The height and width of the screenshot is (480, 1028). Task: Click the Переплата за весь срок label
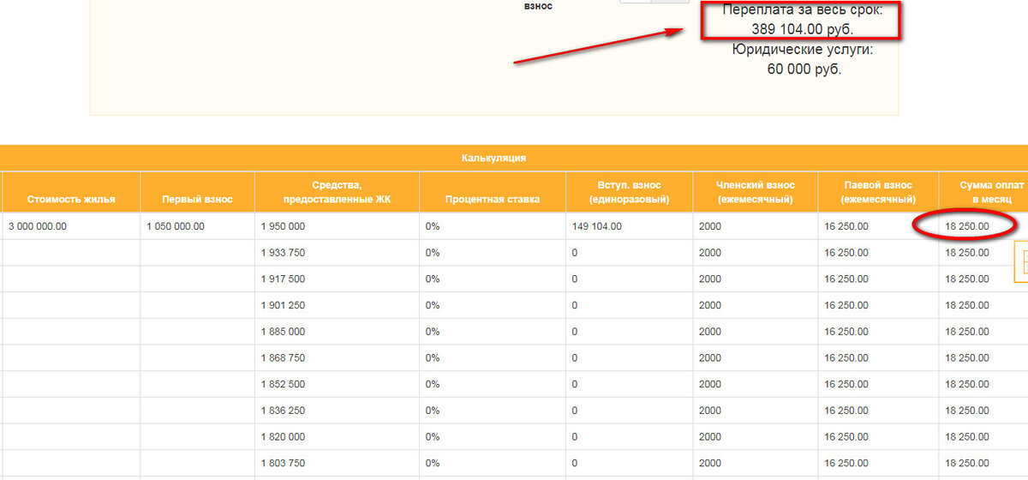pyautogui.click(x=802, y=10)
